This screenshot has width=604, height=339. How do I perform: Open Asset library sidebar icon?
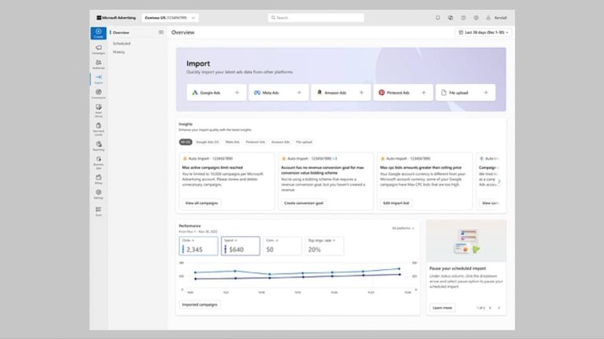click(98, 111)
